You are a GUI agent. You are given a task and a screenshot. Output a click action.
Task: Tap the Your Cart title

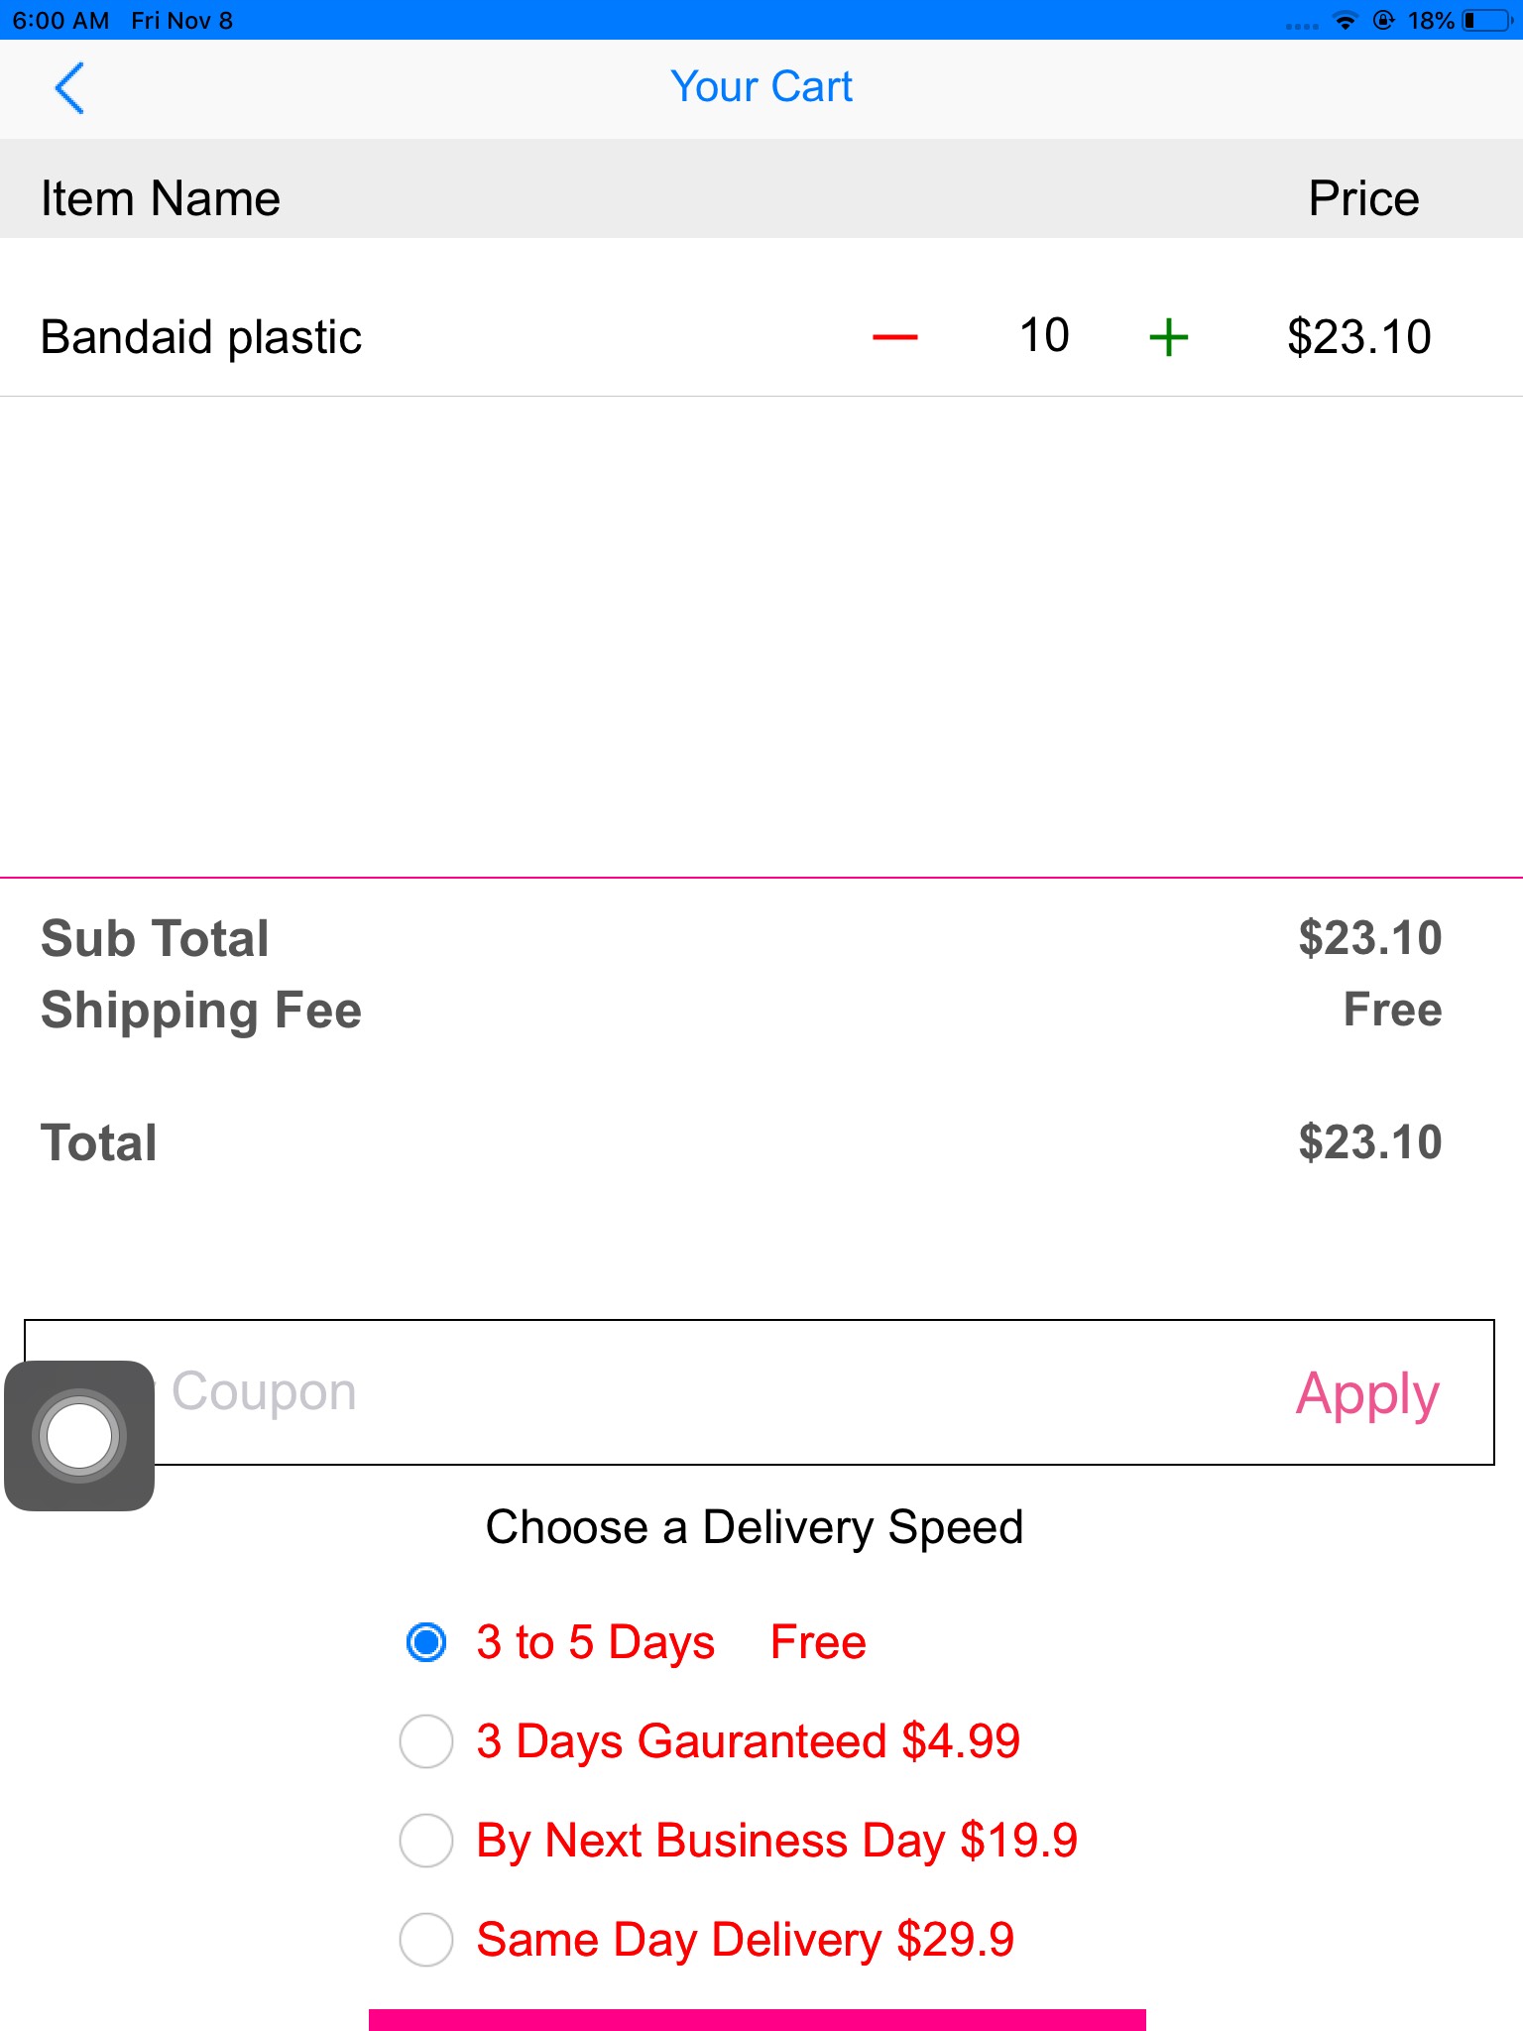[761, 87]
